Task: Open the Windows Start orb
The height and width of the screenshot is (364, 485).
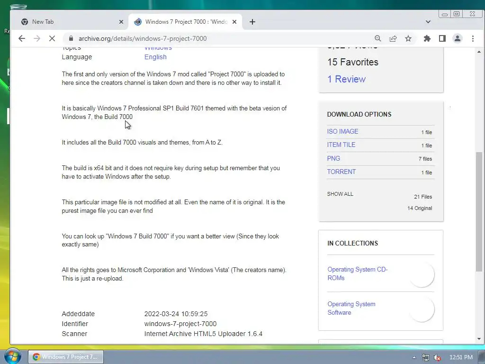Action: [12, 356]
